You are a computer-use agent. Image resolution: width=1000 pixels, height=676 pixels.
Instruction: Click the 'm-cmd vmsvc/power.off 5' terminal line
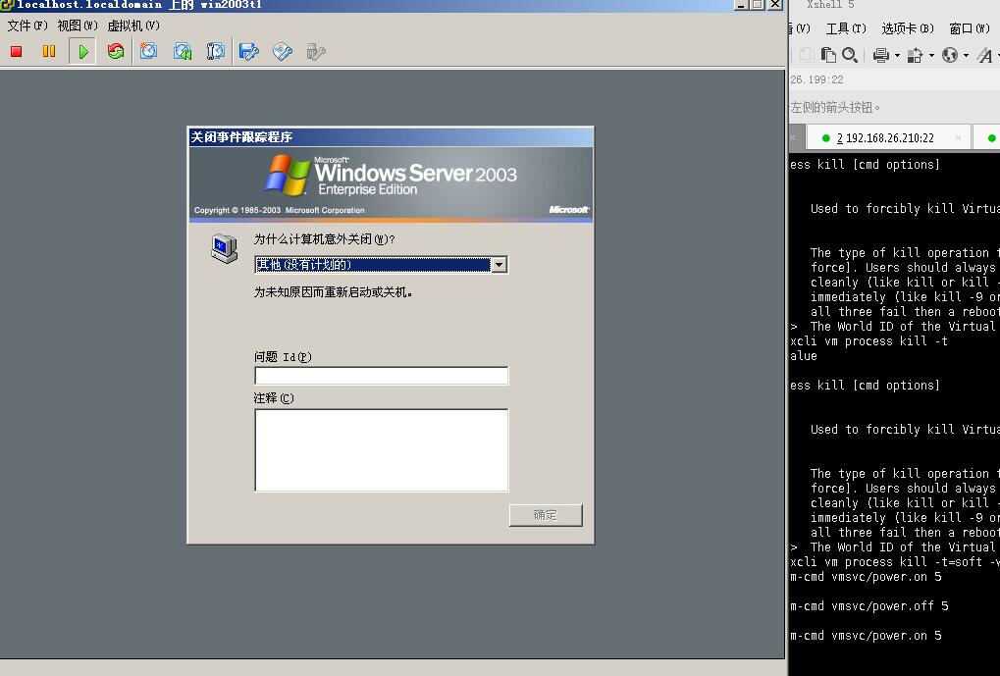point(869,606)
